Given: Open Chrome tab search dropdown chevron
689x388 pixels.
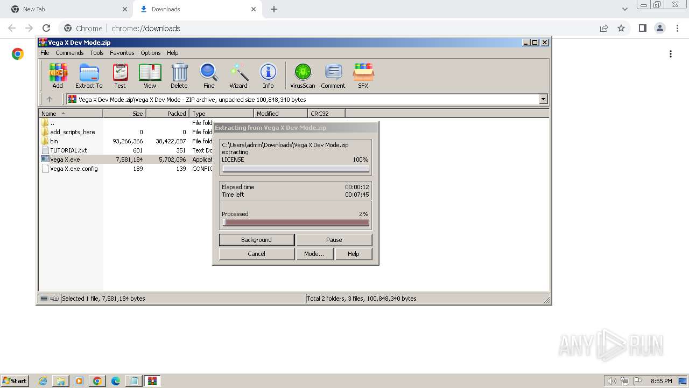Looking at the screenshot, I should click(x=624, y=9).
